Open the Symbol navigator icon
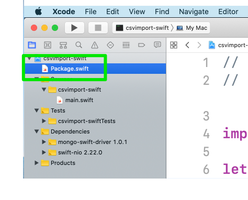 63,45
